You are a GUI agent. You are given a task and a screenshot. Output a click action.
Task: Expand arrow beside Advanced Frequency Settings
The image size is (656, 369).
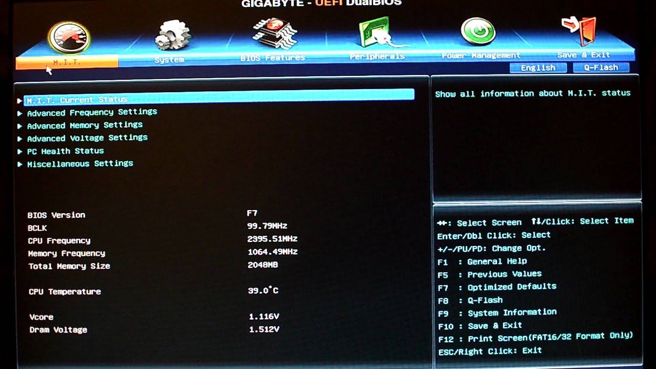click(x=20, y=113)
